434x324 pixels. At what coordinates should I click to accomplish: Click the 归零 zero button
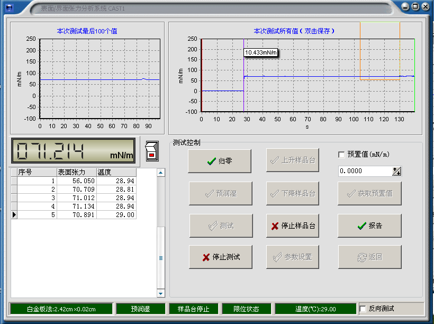pos(220,161)
